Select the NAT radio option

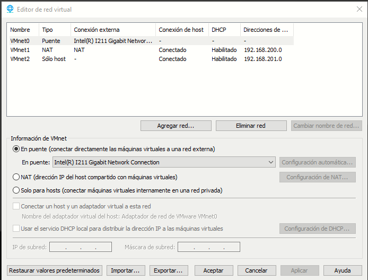tap(16, 177)
